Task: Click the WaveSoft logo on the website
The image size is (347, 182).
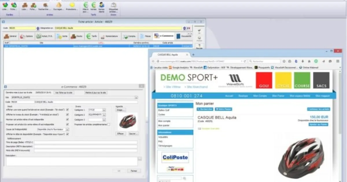Action: [x=235, y=80]
